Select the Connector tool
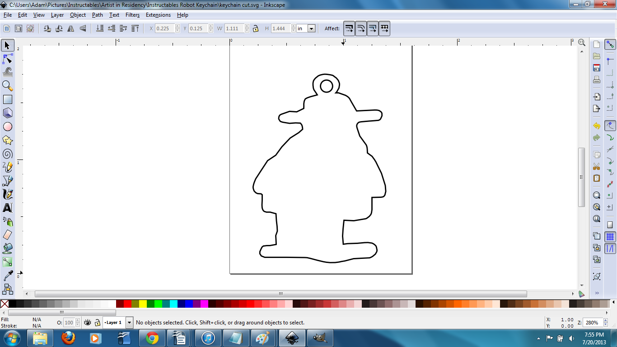The width and height of the screenshot is (617, 347). pos(7,289)
